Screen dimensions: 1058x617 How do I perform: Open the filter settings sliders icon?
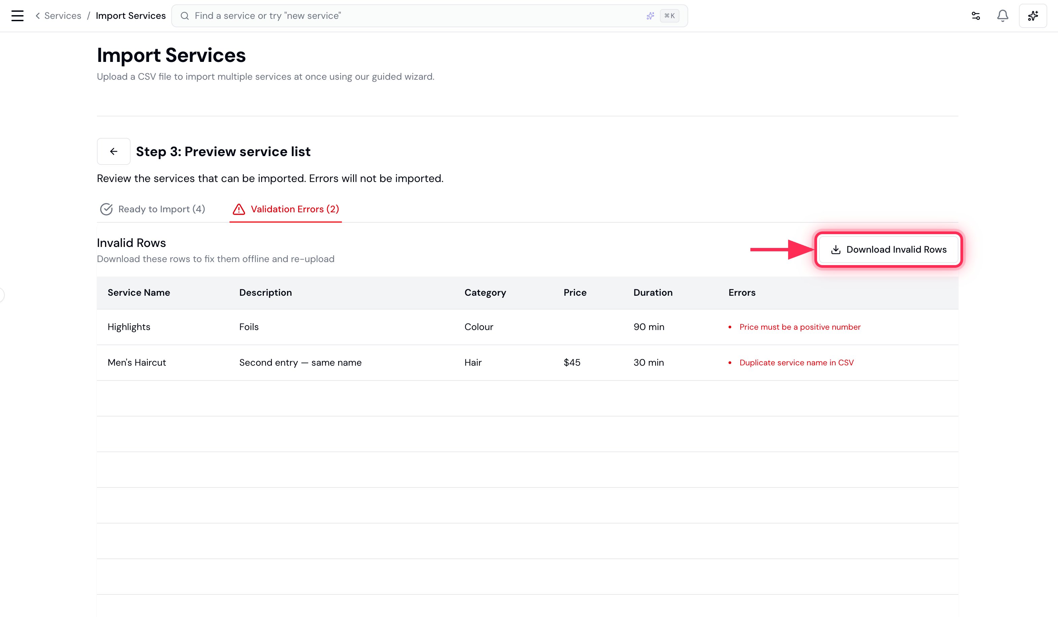click(976, 16)
